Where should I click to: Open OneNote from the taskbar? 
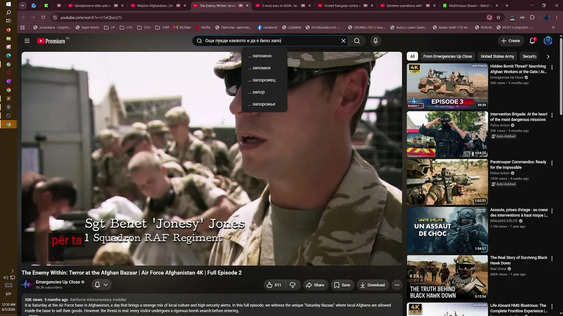pyautogui.click(x=8, y=81)
